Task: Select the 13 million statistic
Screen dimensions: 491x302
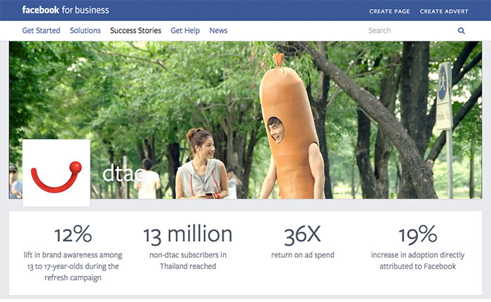Action: pos(188,235)
